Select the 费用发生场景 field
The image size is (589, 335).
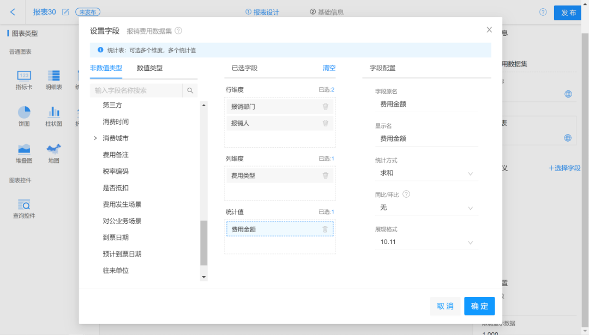click(x=122, y=204)
